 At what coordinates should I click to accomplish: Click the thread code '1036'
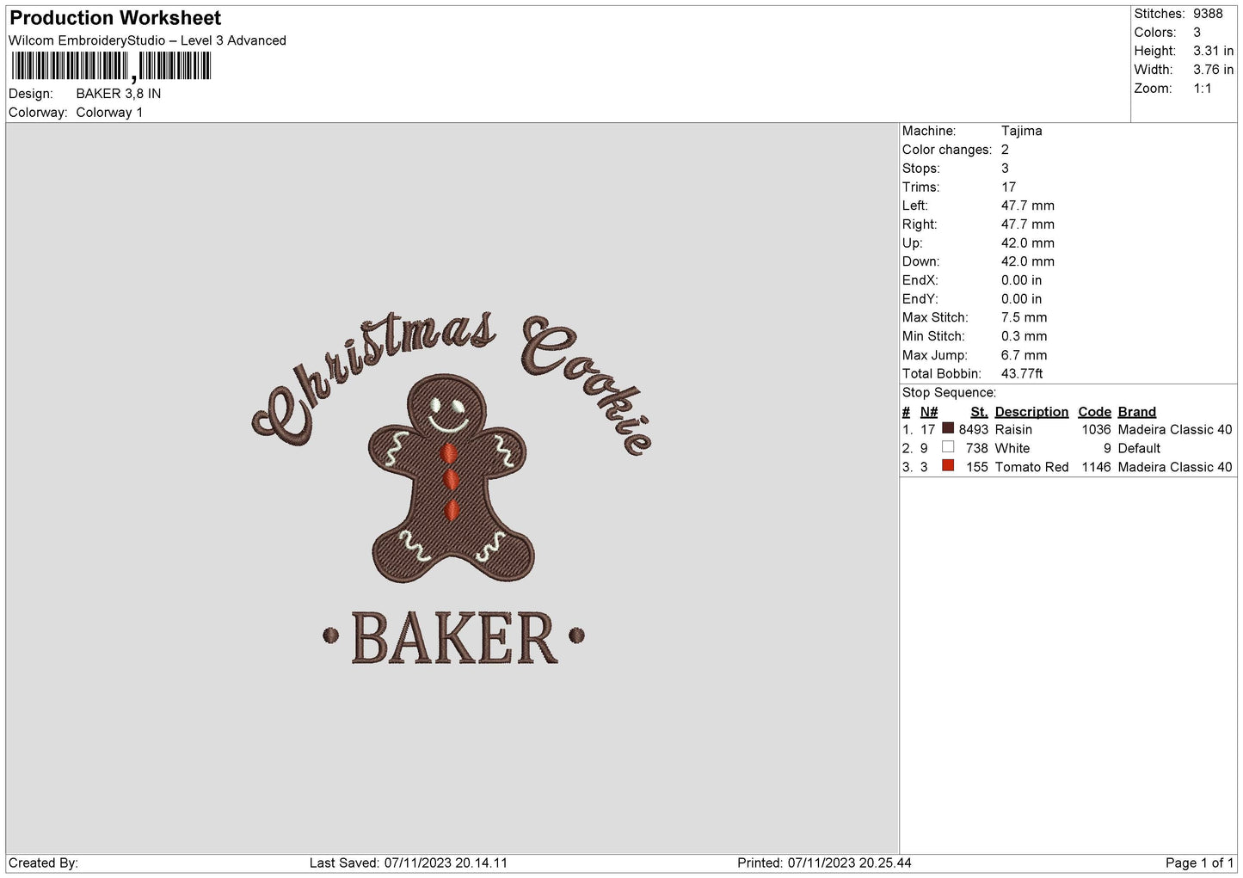point(1096,429)
